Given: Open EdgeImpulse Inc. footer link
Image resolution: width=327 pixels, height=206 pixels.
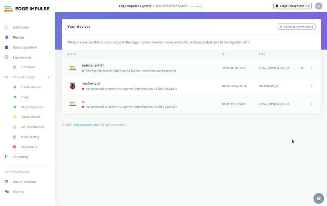Looking at the screenshot, I should tap(87, 125).
